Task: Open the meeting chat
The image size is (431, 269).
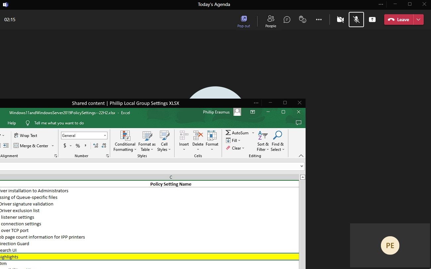Action: point(287,20)
